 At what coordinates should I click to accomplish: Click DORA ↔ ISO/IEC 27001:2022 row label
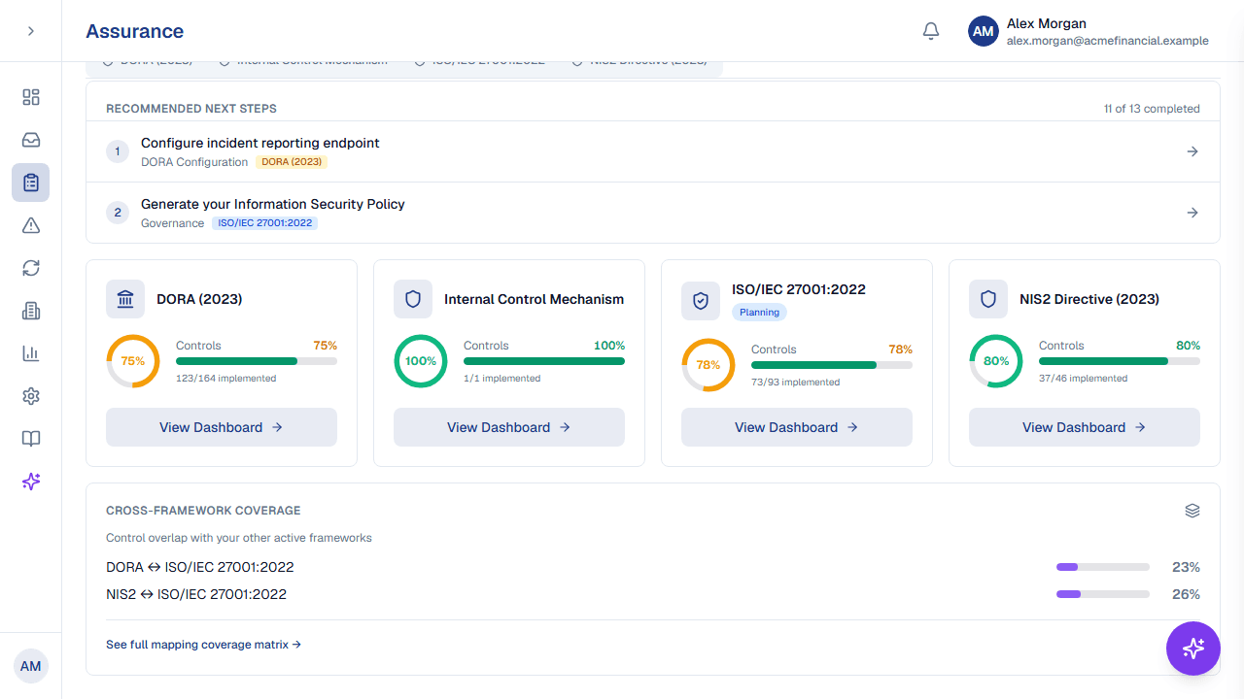[200, 567]
